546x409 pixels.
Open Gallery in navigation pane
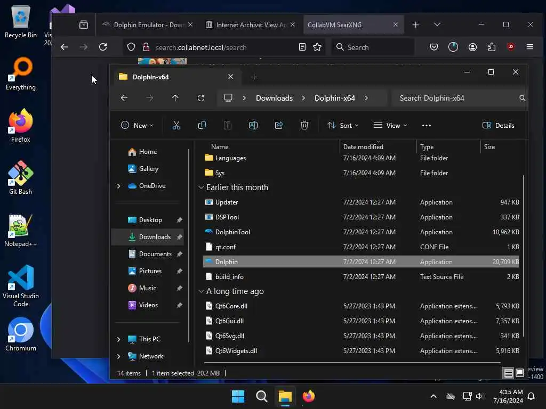coord(148,169)
